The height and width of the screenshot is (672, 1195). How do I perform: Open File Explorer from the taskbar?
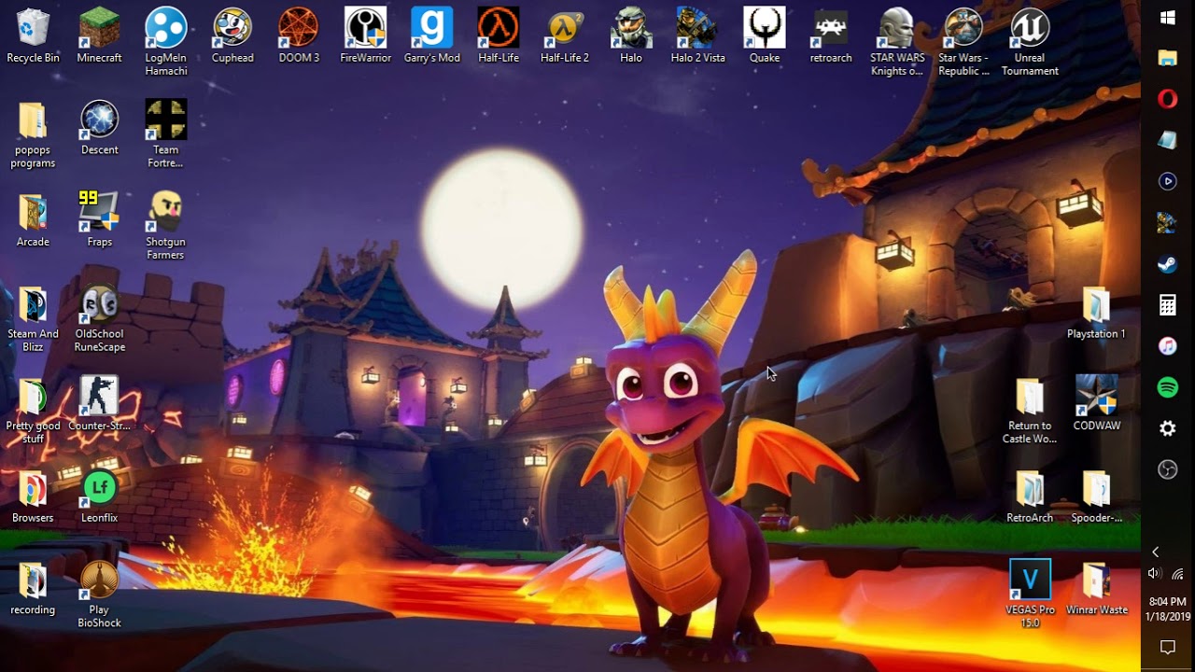(1168, 58)
